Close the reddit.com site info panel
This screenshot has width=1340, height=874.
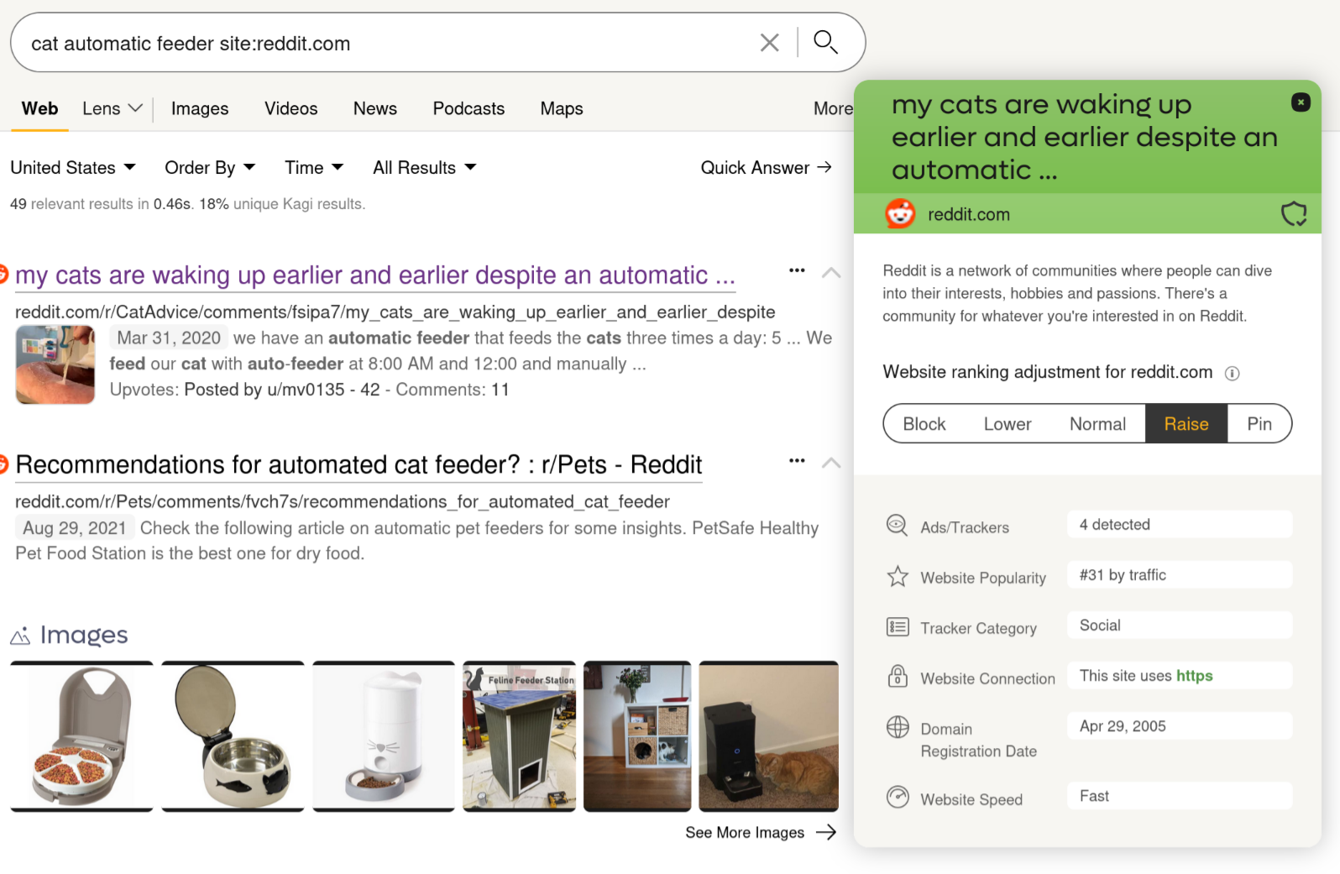(1300, 102)
